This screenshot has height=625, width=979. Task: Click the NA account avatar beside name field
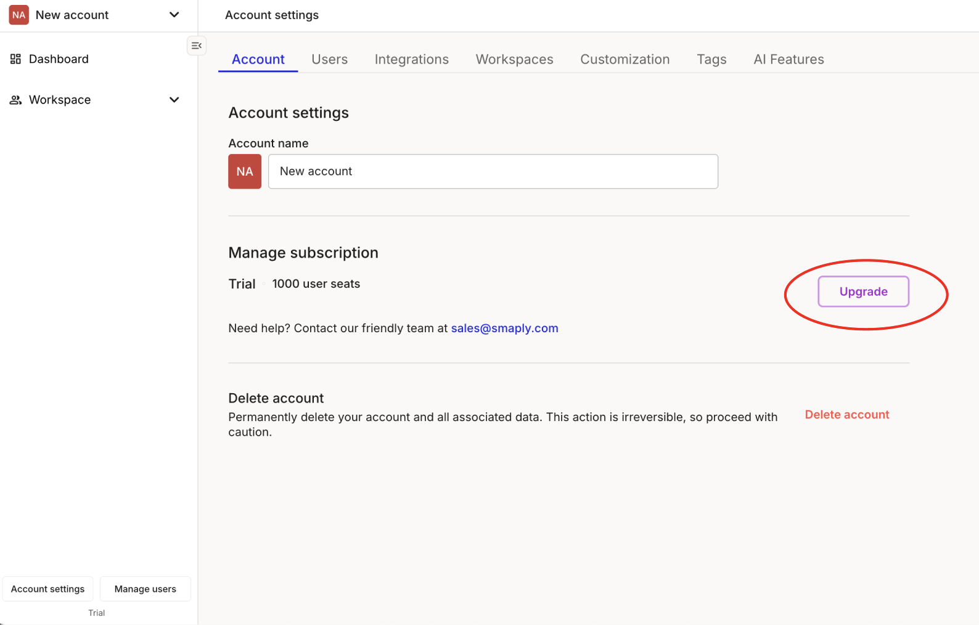[x=245, y=171]
